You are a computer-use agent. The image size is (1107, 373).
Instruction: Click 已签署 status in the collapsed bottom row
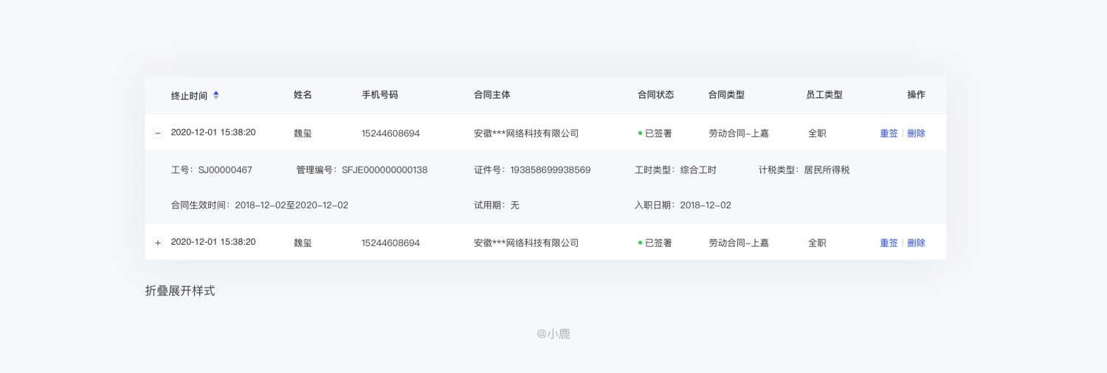coord(655,243)
